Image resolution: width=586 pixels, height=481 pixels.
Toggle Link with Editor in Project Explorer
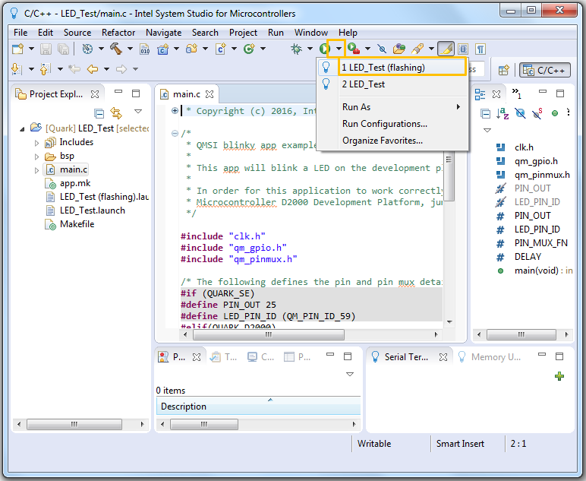point(116,112)
